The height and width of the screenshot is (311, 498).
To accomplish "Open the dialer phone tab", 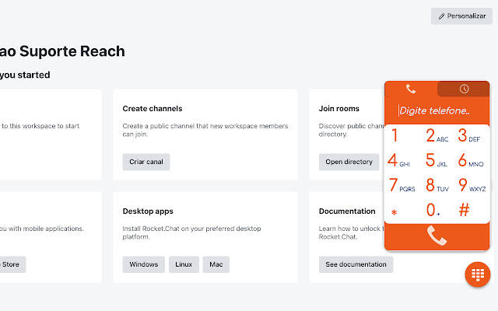I will point(411,89).
